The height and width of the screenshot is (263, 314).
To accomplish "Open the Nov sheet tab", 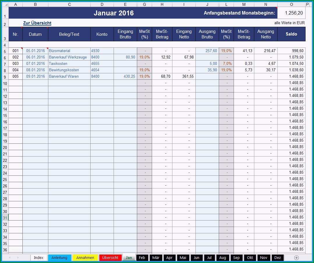I will pyautogui.click(x=264, y=257).
